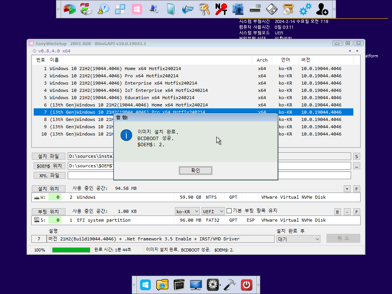
Task: Select row 6 (13th Gen) Windows 10 Home
Action: [193, 105]
